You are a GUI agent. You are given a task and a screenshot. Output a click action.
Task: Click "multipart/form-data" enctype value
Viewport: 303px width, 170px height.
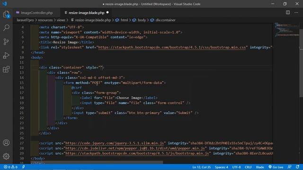(x=143, y=83)
